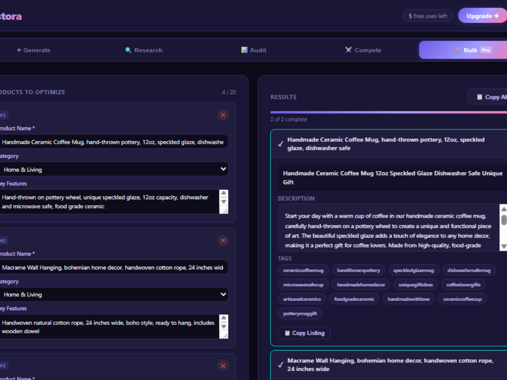Edit product #1 name field
The width and height of the screenshot is (507, 380).
tap(114, 142)
